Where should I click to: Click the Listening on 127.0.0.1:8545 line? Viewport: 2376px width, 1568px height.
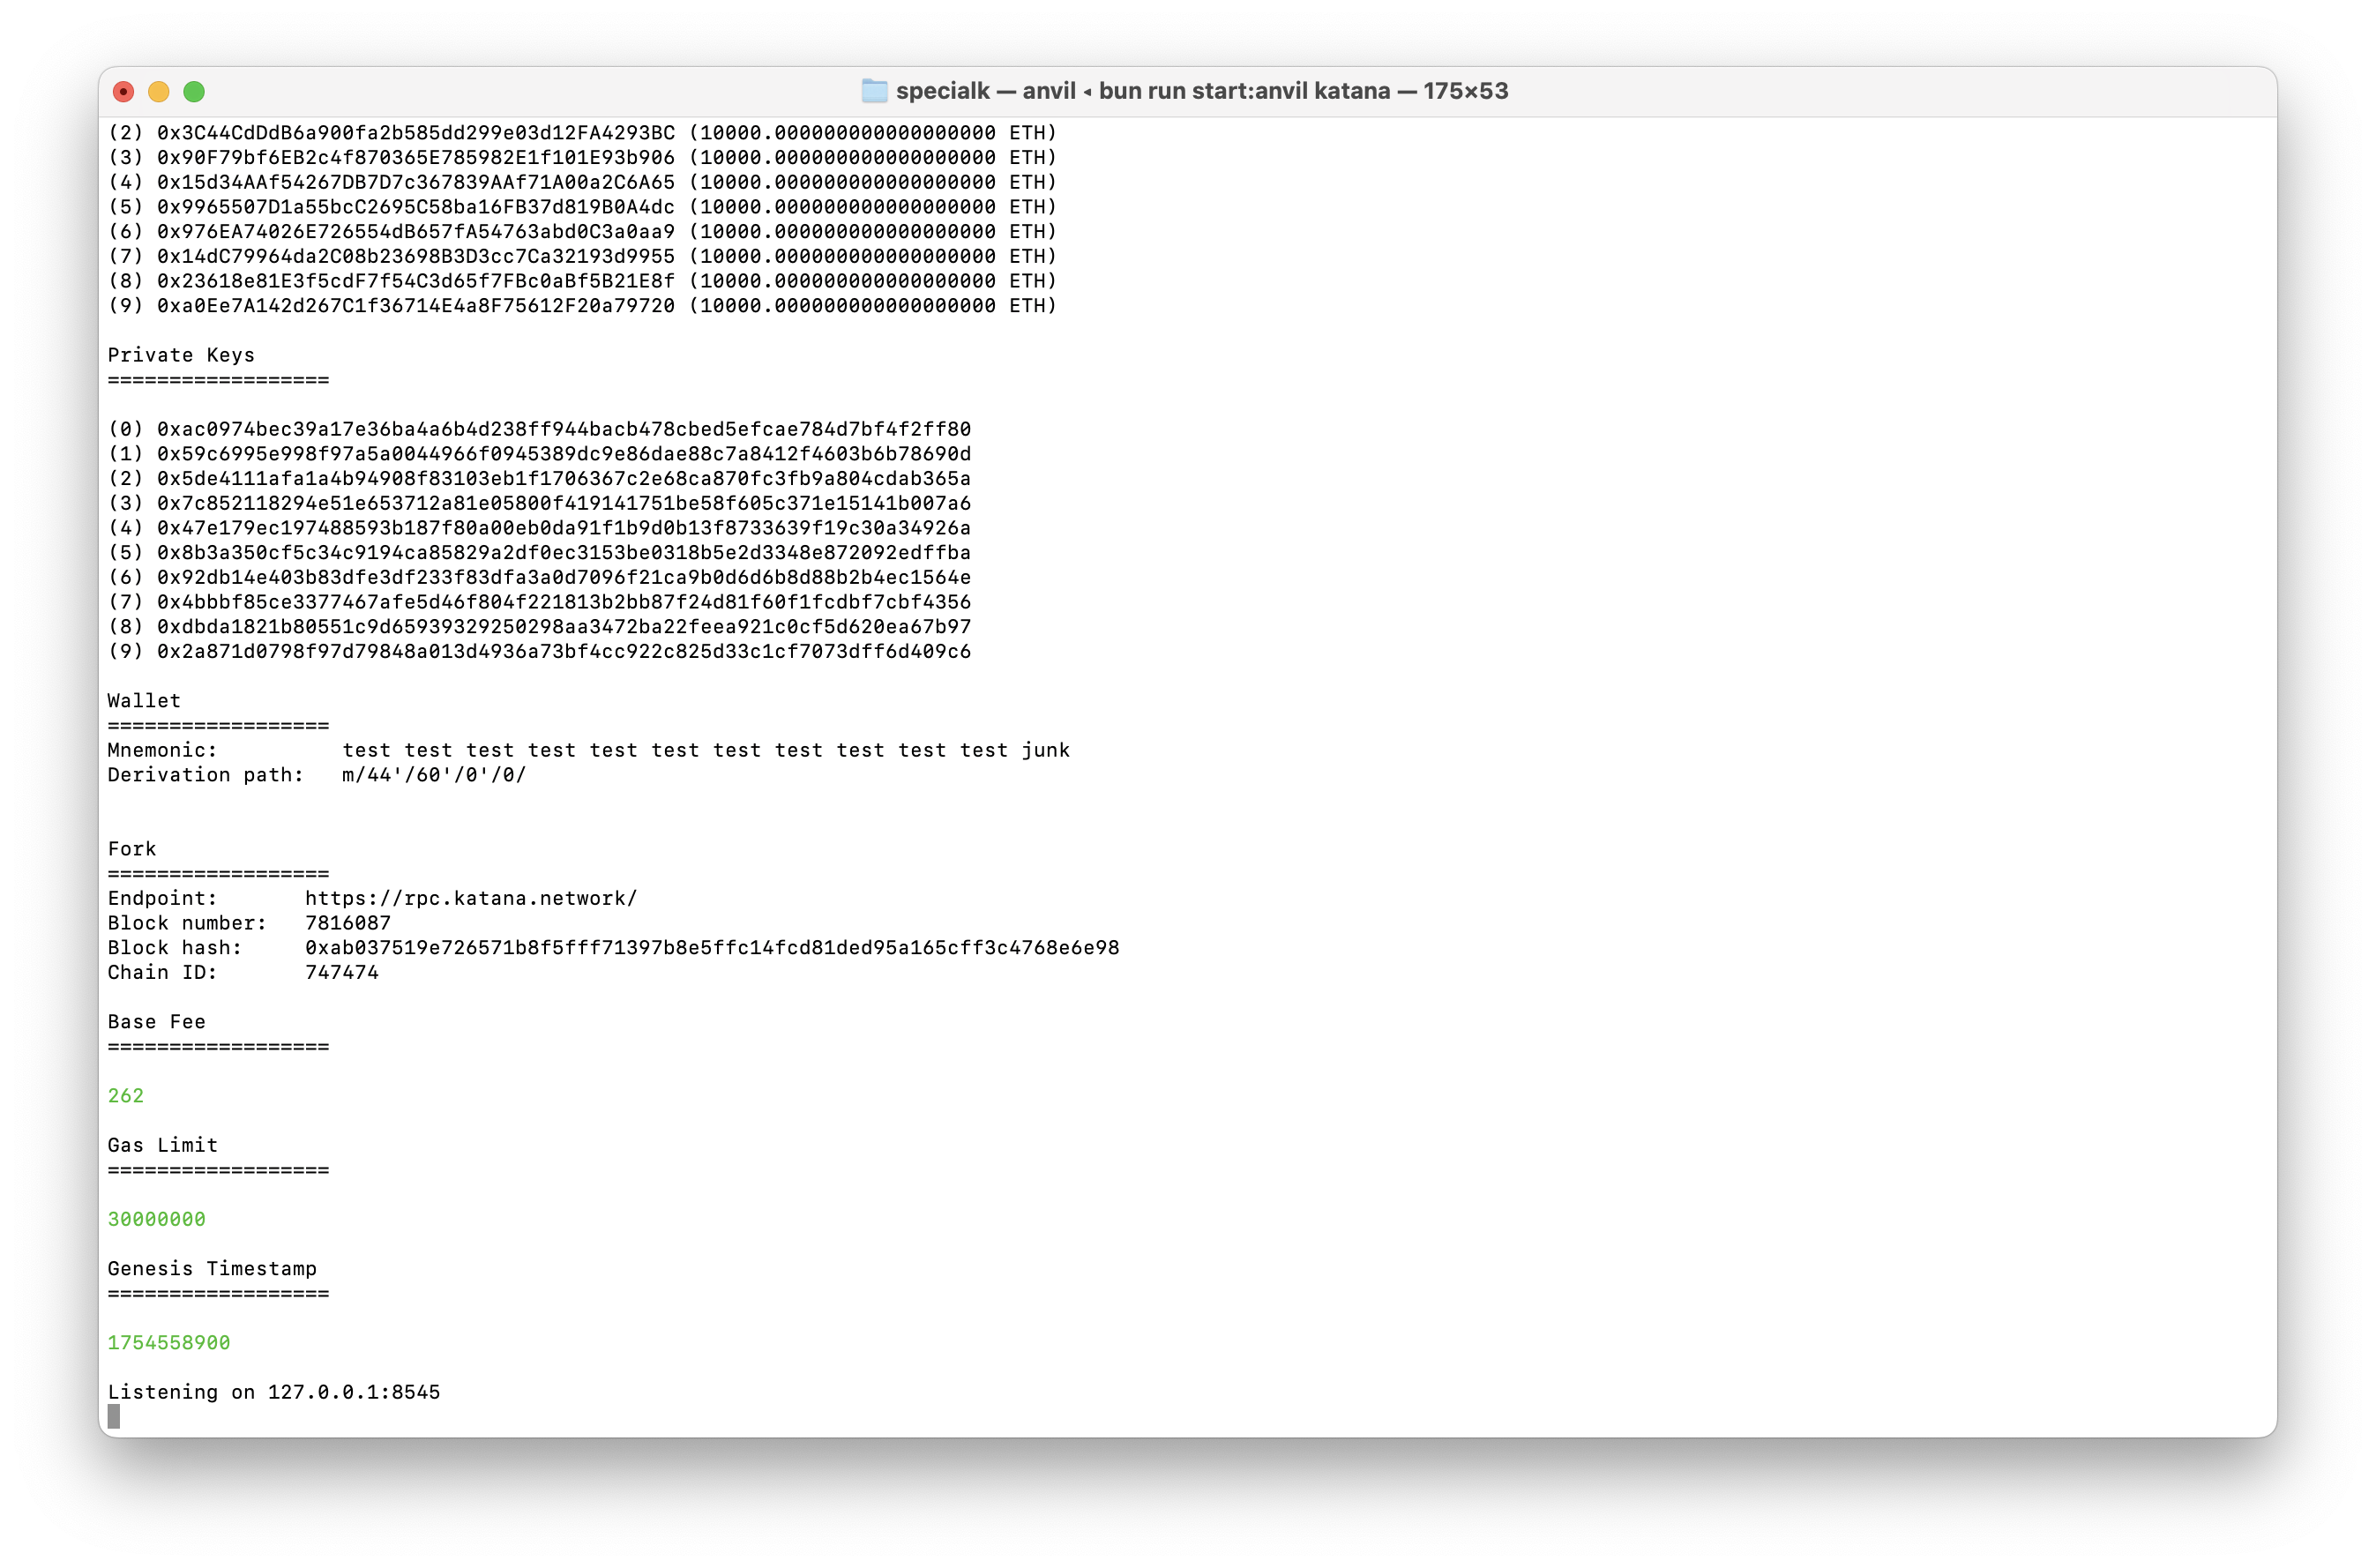point(274,1392)
